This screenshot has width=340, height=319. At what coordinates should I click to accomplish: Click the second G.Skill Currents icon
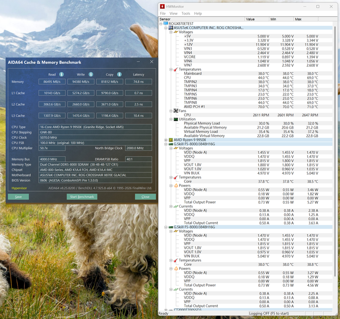coord(176,289)
